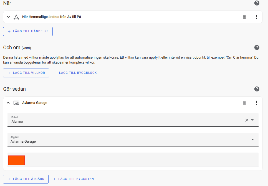The width and height of the screenshot is (268, 186).
Task: Click the device icon beside Avlarma Garage
Action: 16,103
